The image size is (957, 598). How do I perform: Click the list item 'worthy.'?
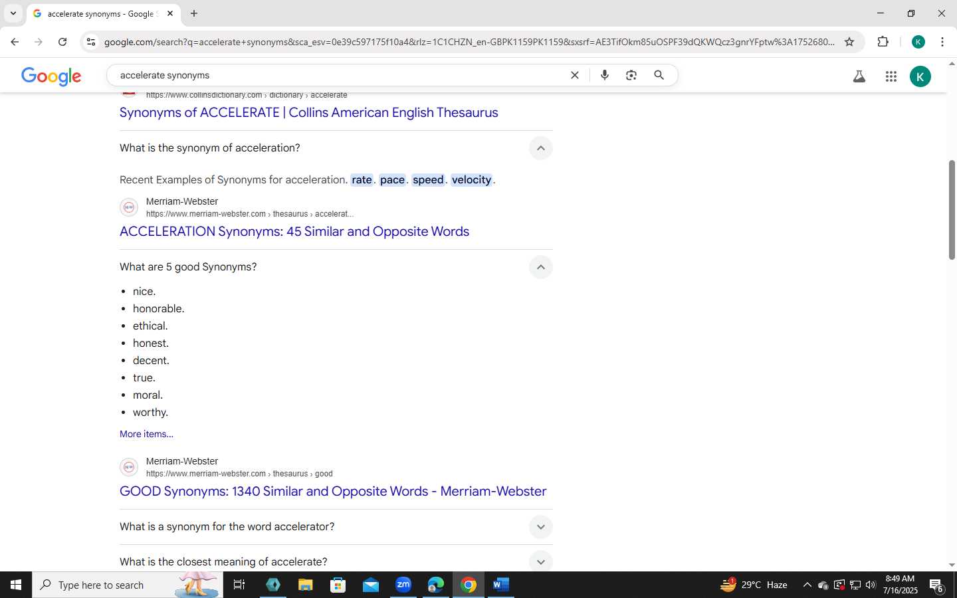point(150,413)
